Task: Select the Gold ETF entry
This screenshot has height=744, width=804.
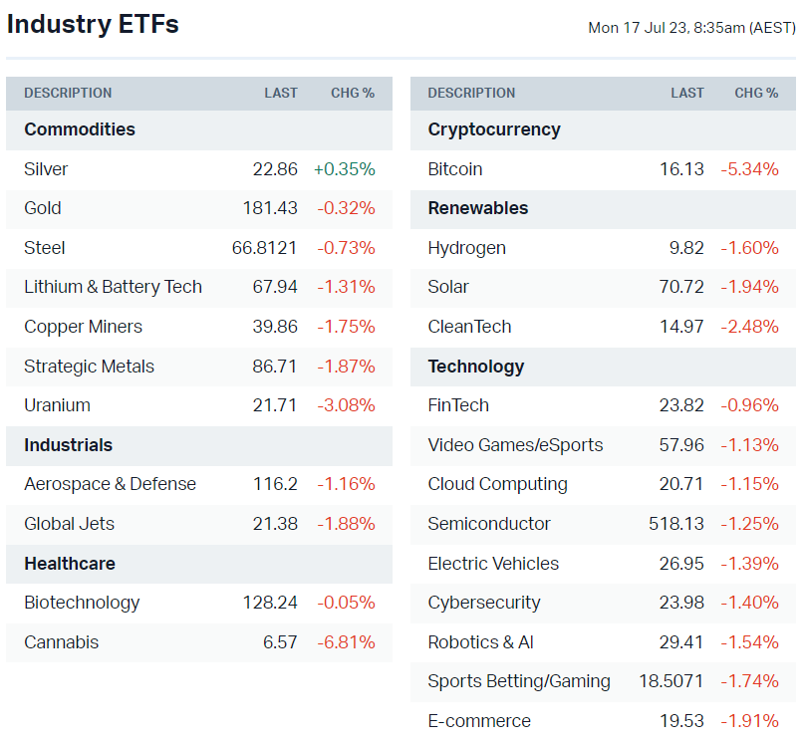Action: [43, 208]
